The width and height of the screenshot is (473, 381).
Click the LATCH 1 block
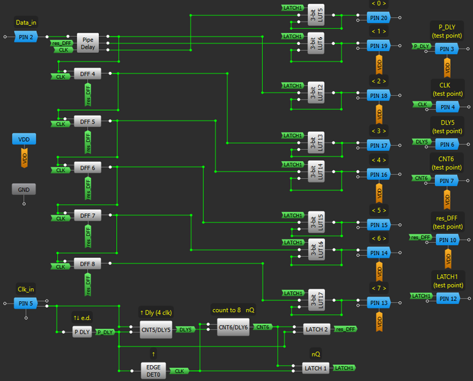coord(317,368)
